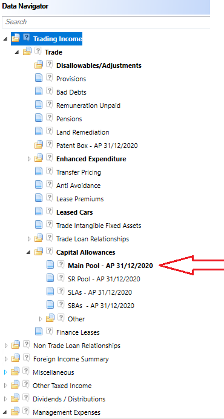Open the Finance Leases item

tap(78, 333)
